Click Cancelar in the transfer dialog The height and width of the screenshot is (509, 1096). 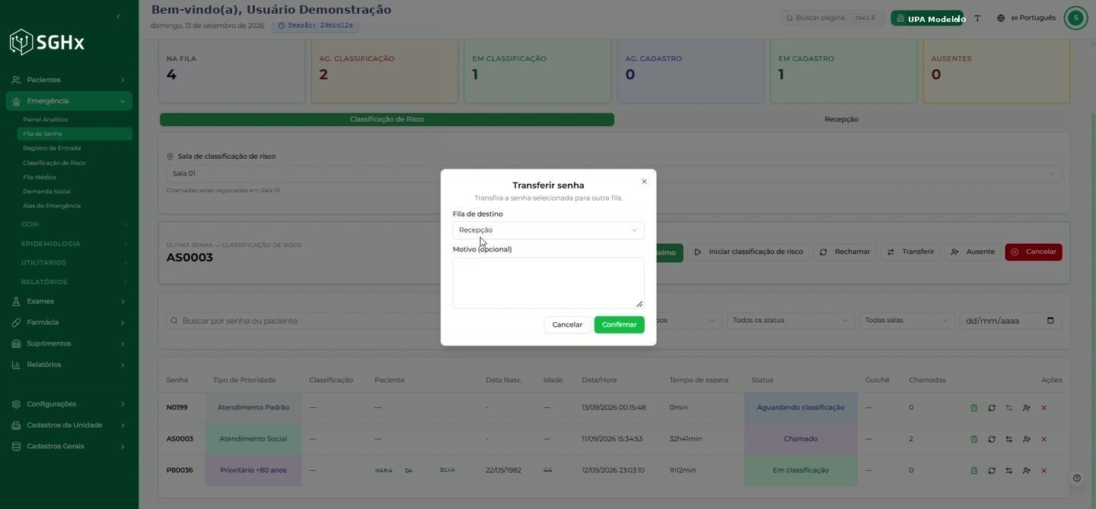coord(567,324)
